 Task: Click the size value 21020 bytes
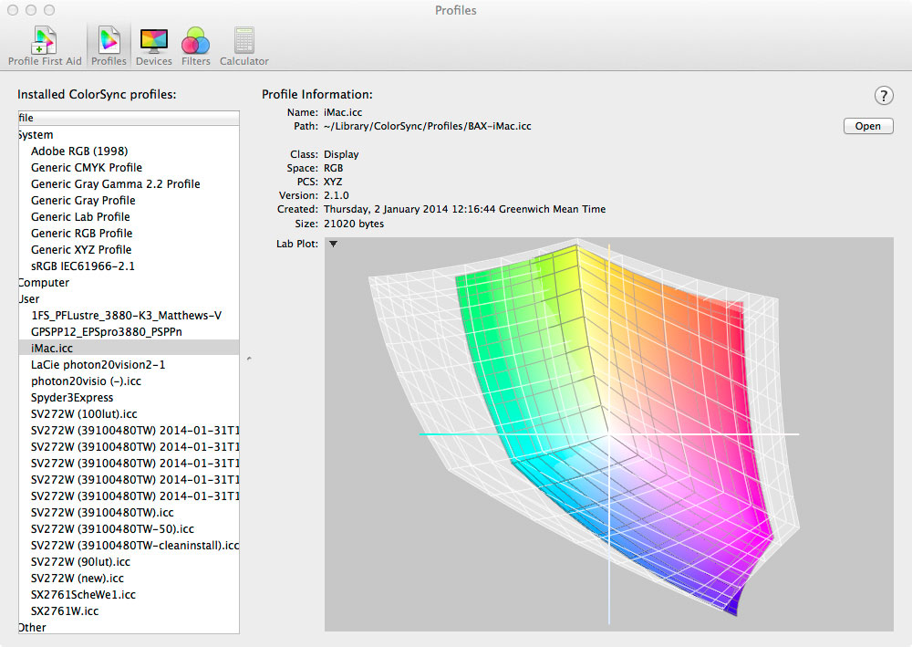coord(354,224)
